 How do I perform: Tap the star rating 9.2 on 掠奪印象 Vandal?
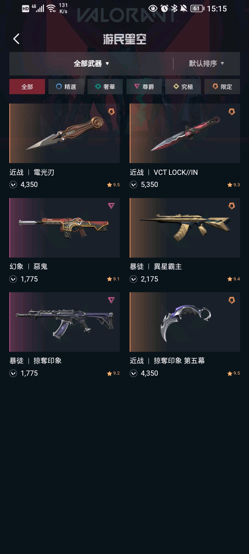click(x=113, y=373)
